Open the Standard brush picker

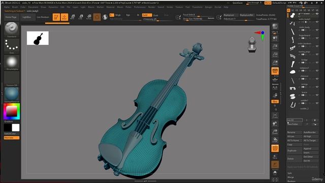(12, 29)
